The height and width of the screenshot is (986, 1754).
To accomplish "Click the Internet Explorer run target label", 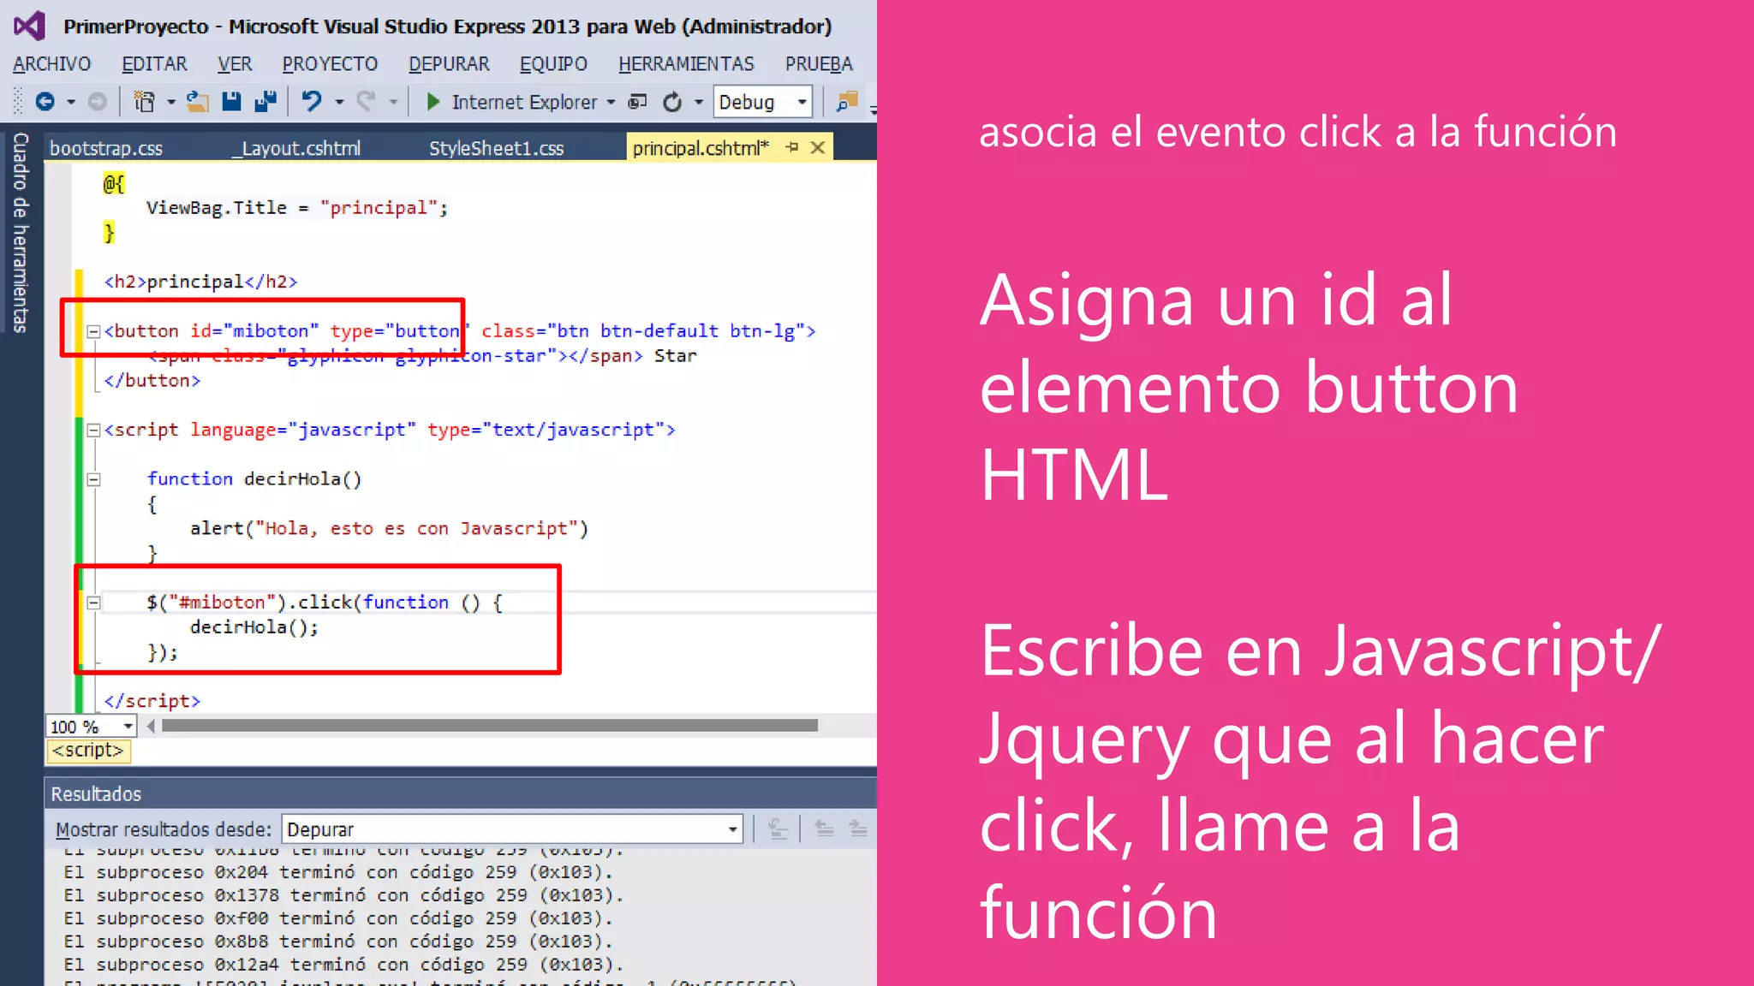I will [x=524, y=102].
